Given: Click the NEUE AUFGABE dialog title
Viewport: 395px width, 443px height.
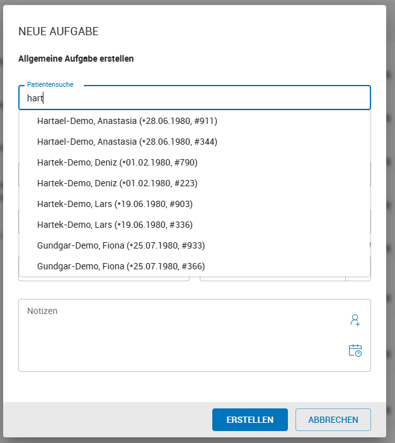Looking at the screenshot, I should (x=59, y=31).
